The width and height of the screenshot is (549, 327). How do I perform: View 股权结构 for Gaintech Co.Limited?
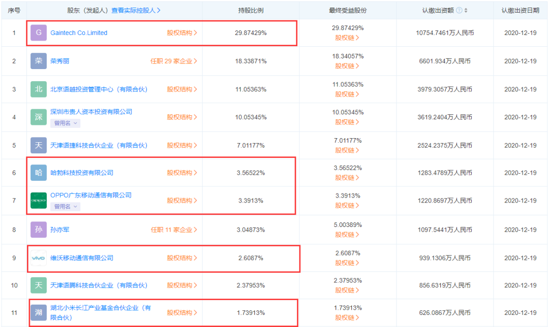(x=182, y=33)
